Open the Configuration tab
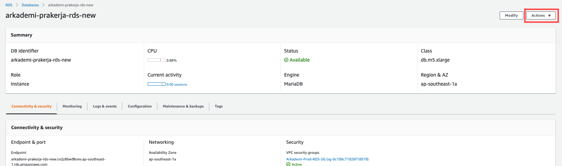This screenshot has width=562, height=166. [140, 106]
